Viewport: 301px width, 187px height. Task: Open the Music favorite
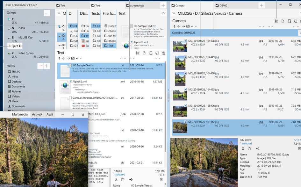click(x=13, y=101)
